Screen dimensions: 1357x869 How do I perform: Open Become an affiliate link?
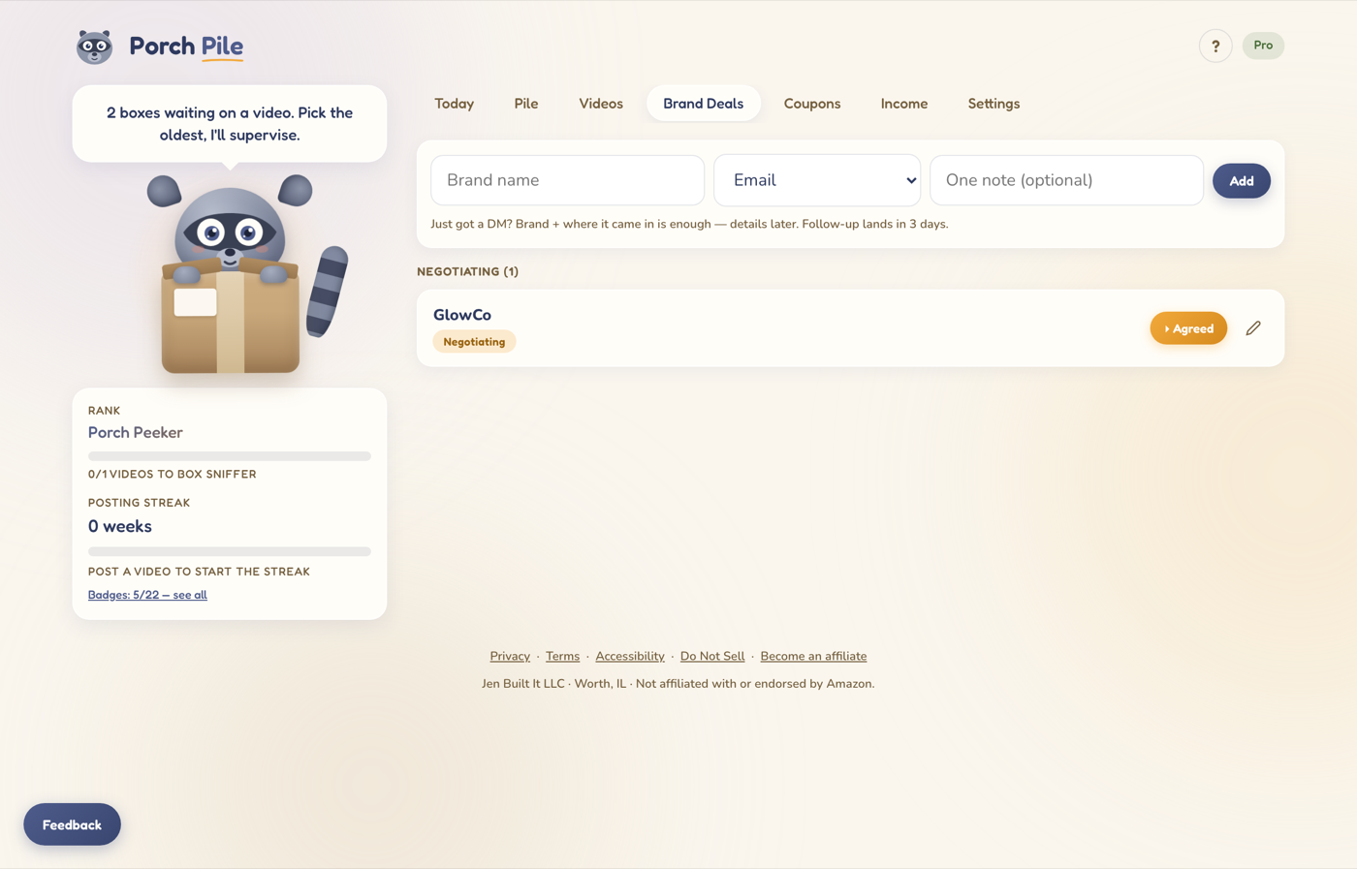tap(813, 656)
